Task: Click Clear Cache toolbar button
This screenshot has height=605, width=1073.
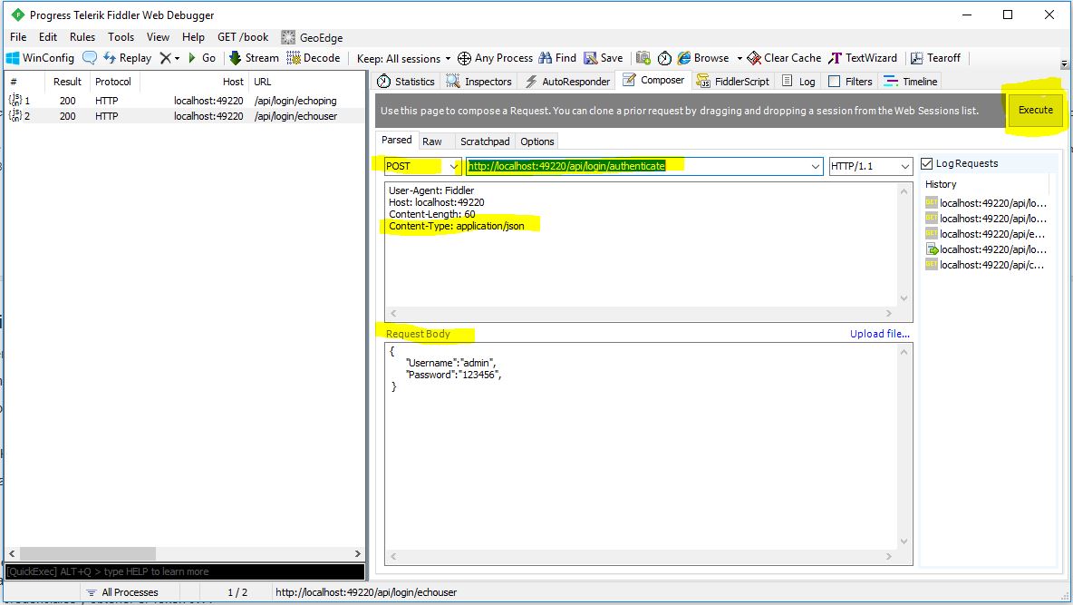Action: tap(784, 58)
